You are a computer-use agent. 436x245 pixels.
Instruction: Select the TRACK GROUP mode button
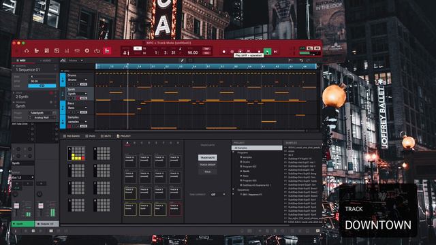coord(207,165)
